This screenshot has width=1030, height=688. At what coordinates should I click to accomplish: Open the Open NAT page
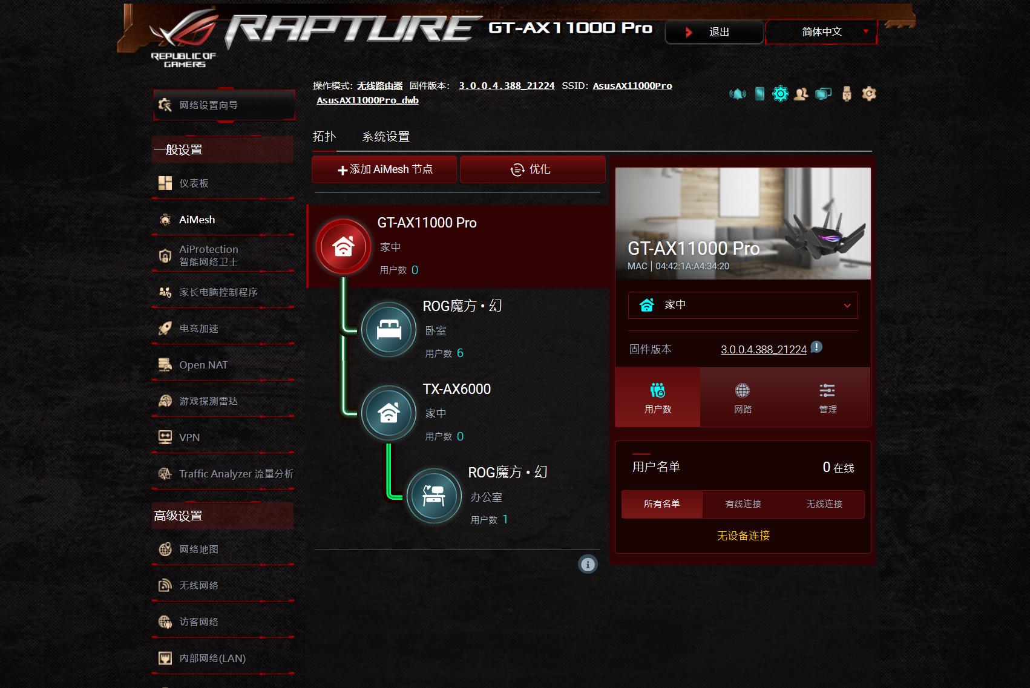click(223, 365)
